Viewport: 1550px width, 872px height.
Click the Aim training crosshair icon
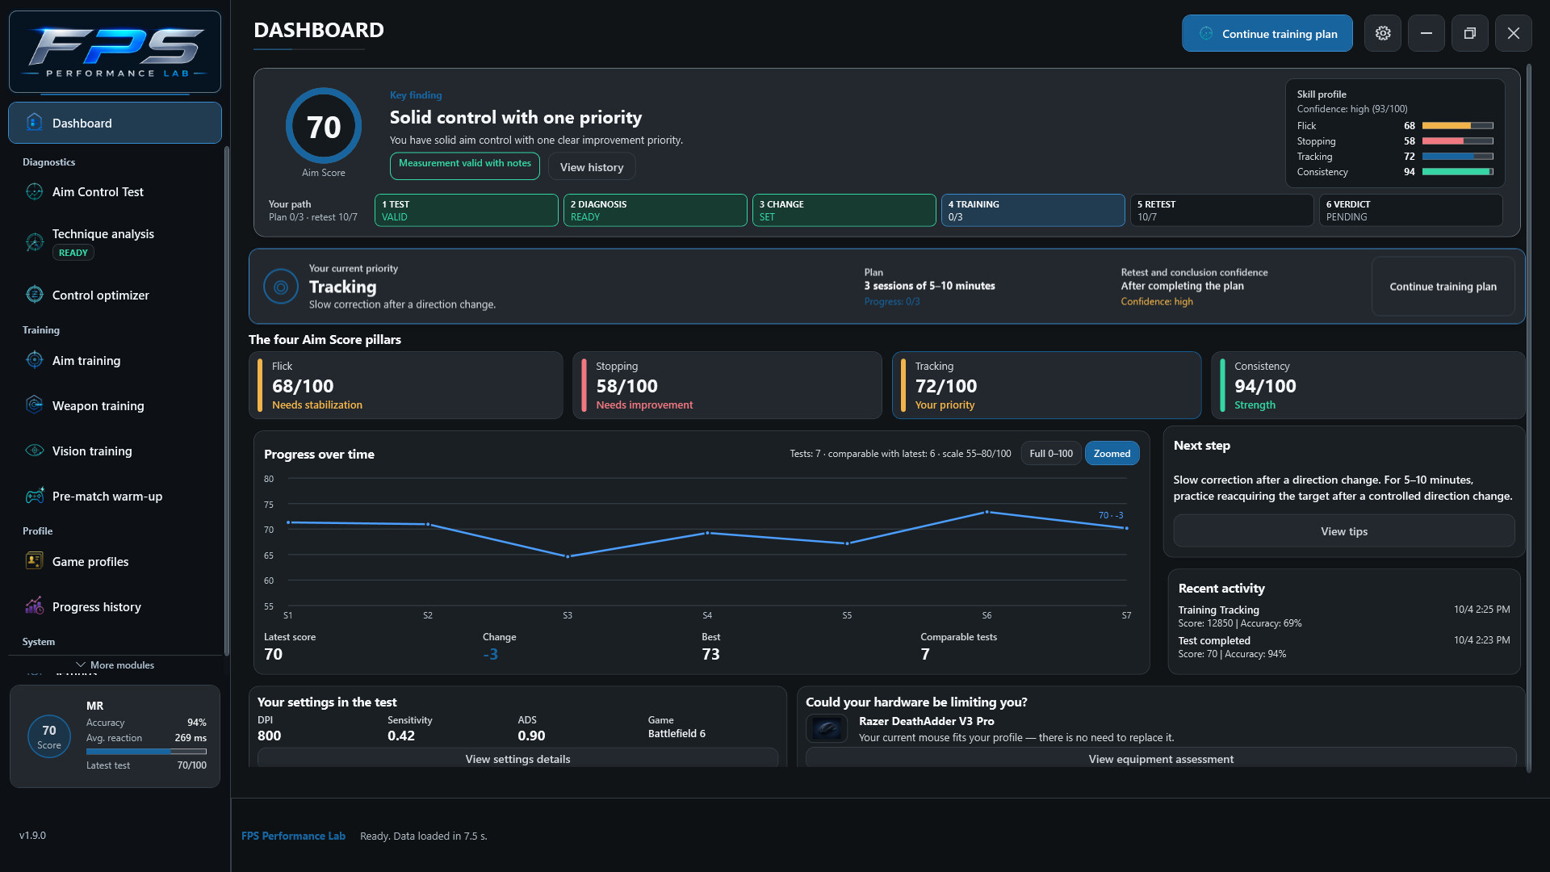tap(34, 360)
